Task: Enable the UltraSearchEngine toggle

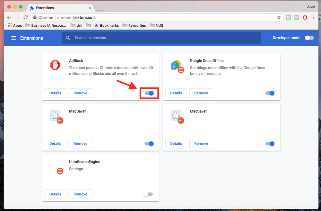Action: [x=148, y=194]
